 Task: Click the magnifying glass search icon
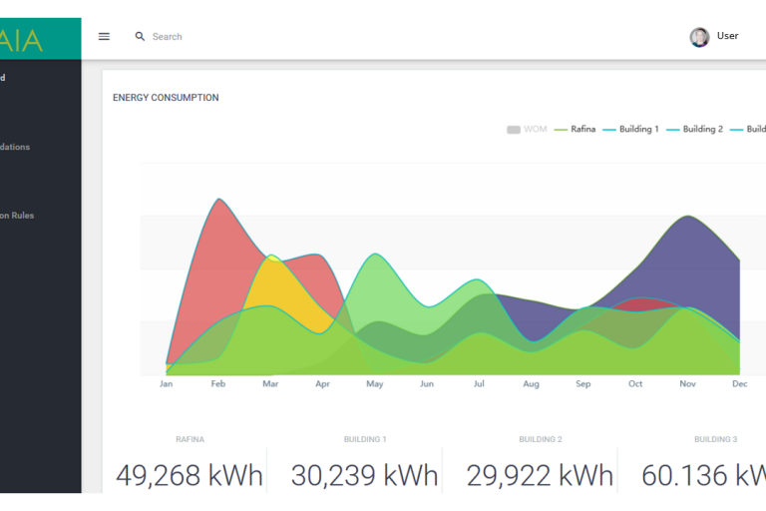(140, 36)
